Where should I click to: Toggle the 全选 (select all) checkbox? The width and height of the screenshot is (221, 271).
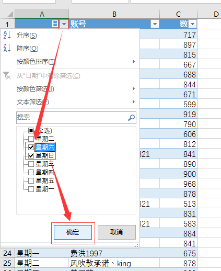pyautogui.click(x=31, y=130)
